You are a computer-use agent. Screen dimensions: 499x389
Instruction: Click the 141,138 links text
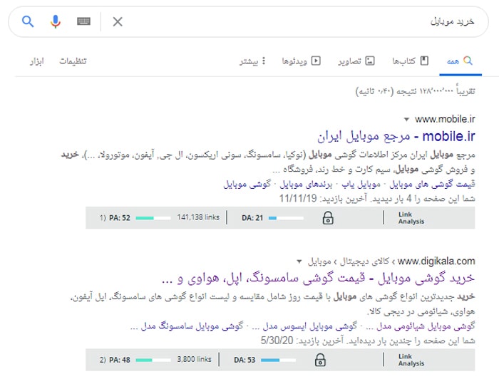(198, 217)
